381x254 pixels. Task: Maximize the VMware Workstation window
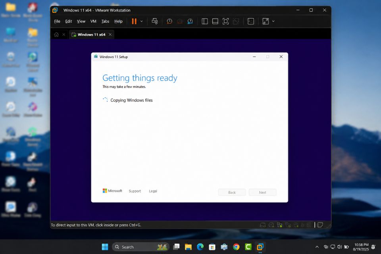[311, 10]
